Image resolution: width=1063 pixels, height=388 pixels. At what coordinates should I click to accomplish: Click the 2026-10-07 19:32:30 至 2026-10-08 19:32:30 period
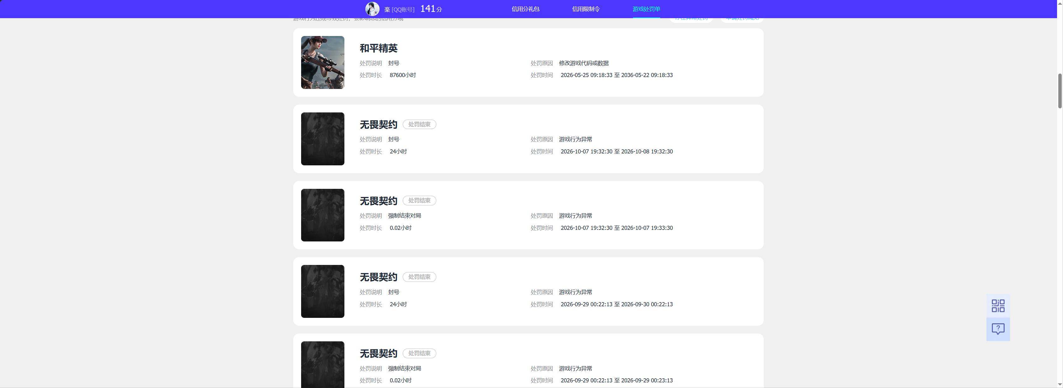(x=617, y=152)
